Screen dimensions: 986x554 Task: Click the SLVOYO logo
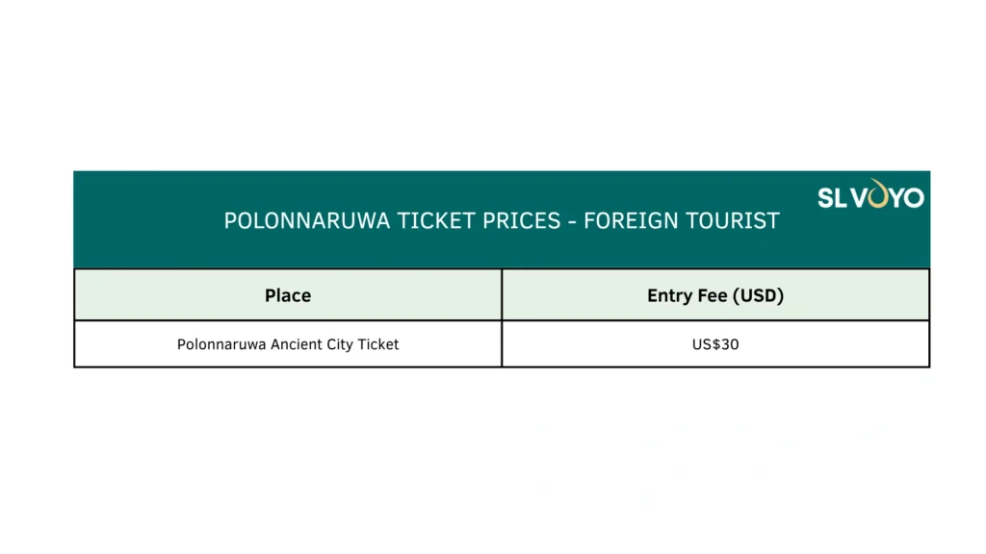click(870, 196)
